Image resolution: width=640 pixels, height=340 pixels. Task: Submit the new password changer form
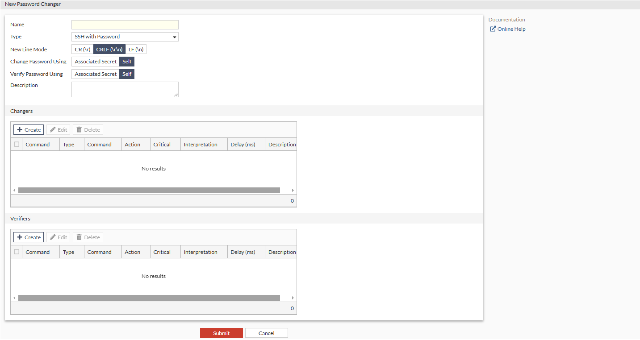[221, 333]
